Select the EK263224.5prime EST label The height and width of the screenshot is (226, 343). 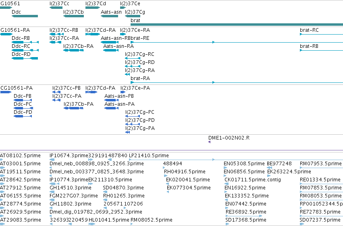pyautogui.click(x=289, y=172)
